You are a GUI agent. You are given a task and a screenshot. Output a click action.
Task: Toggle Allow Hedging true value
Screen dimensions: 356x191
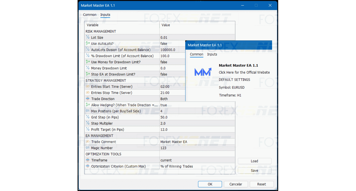point(164,105)
